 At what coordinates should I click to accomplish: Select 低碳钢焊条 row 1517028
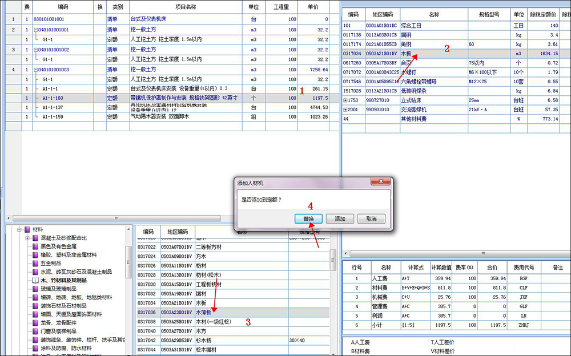click(x=456, y=91)
